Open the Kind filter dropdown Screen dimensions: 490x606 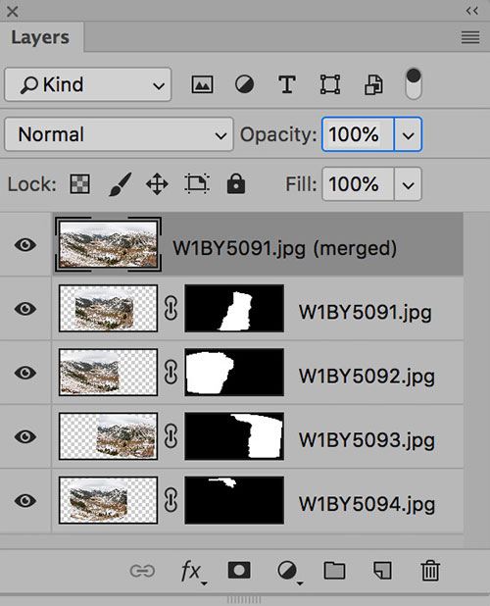coord(88,84)
